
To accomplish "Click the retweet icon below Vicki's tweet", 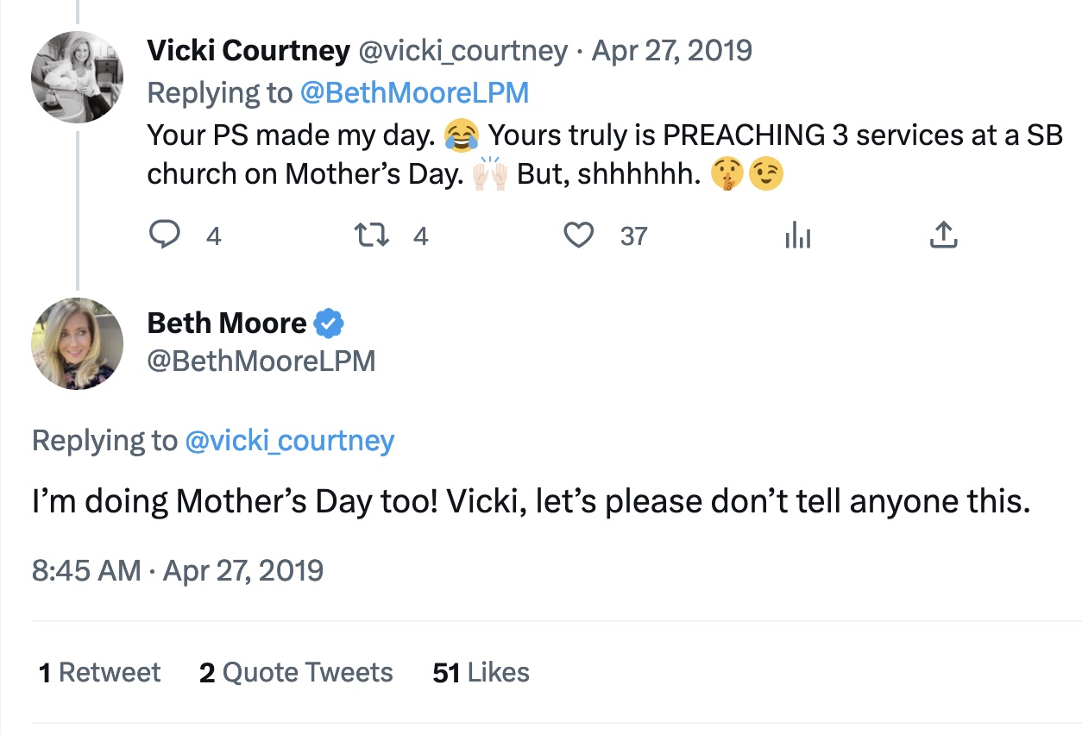I will (371, 234).
